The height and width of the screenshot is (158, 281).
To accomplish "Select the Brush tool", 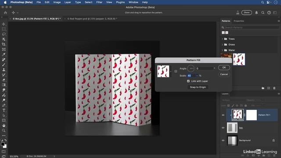I will 4,65.
